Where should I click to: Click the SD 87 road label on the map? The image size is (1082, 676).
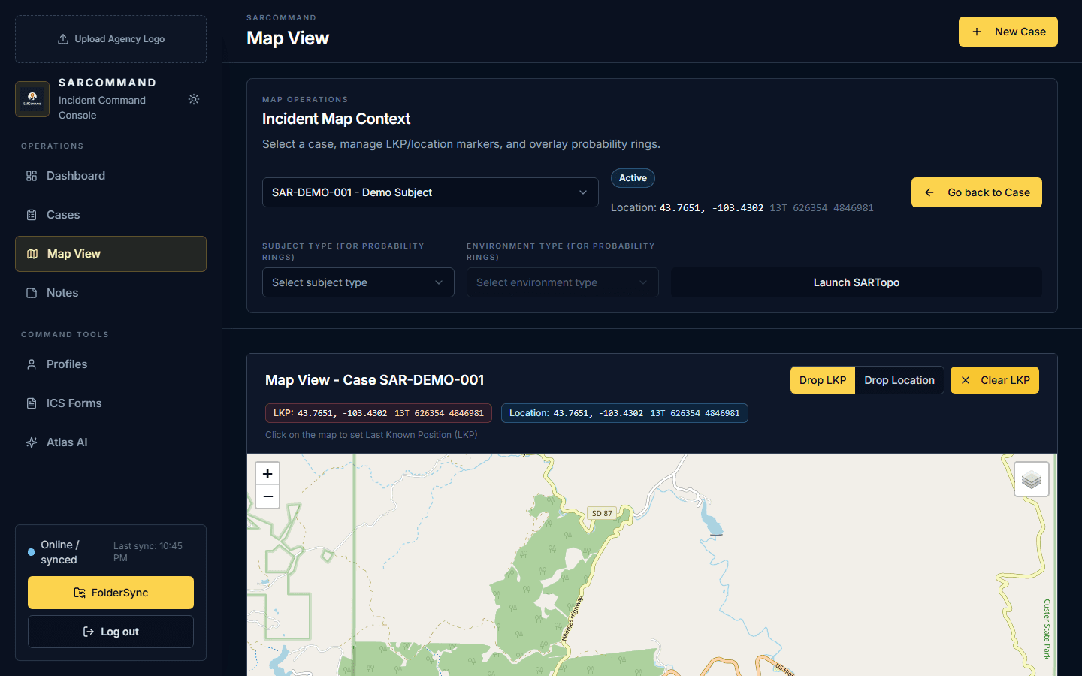(x=602, y=513)
